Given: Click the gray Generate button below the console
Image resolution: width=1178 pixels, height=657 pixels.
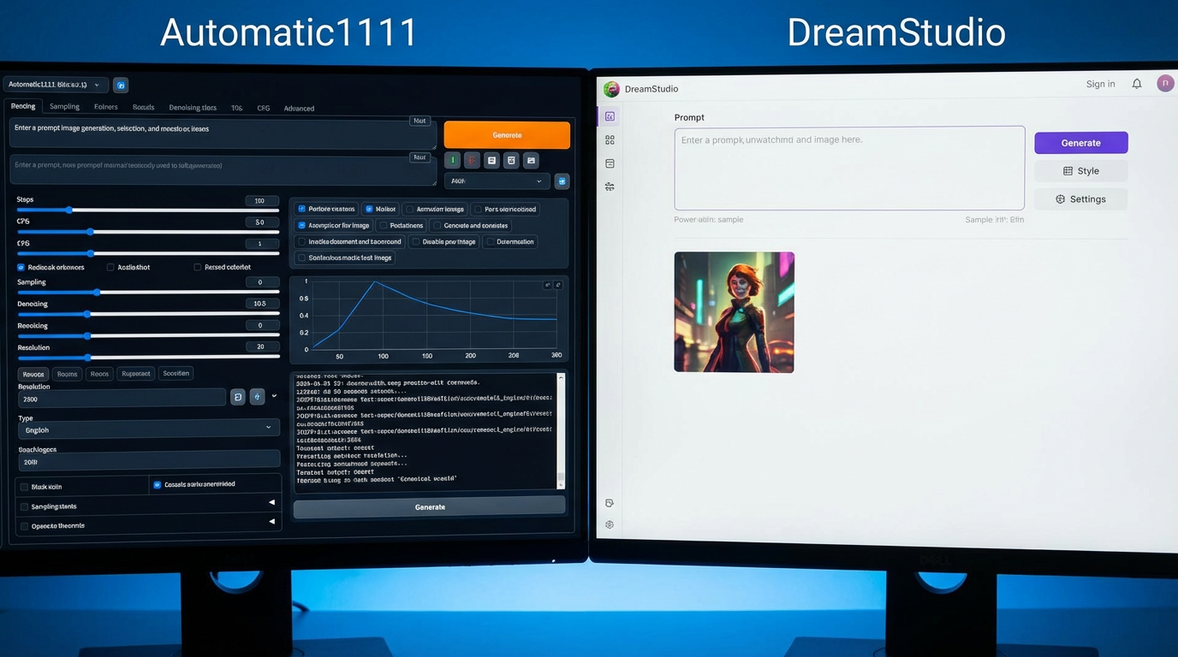Looking at the screenshot, I should click(430, 507).
